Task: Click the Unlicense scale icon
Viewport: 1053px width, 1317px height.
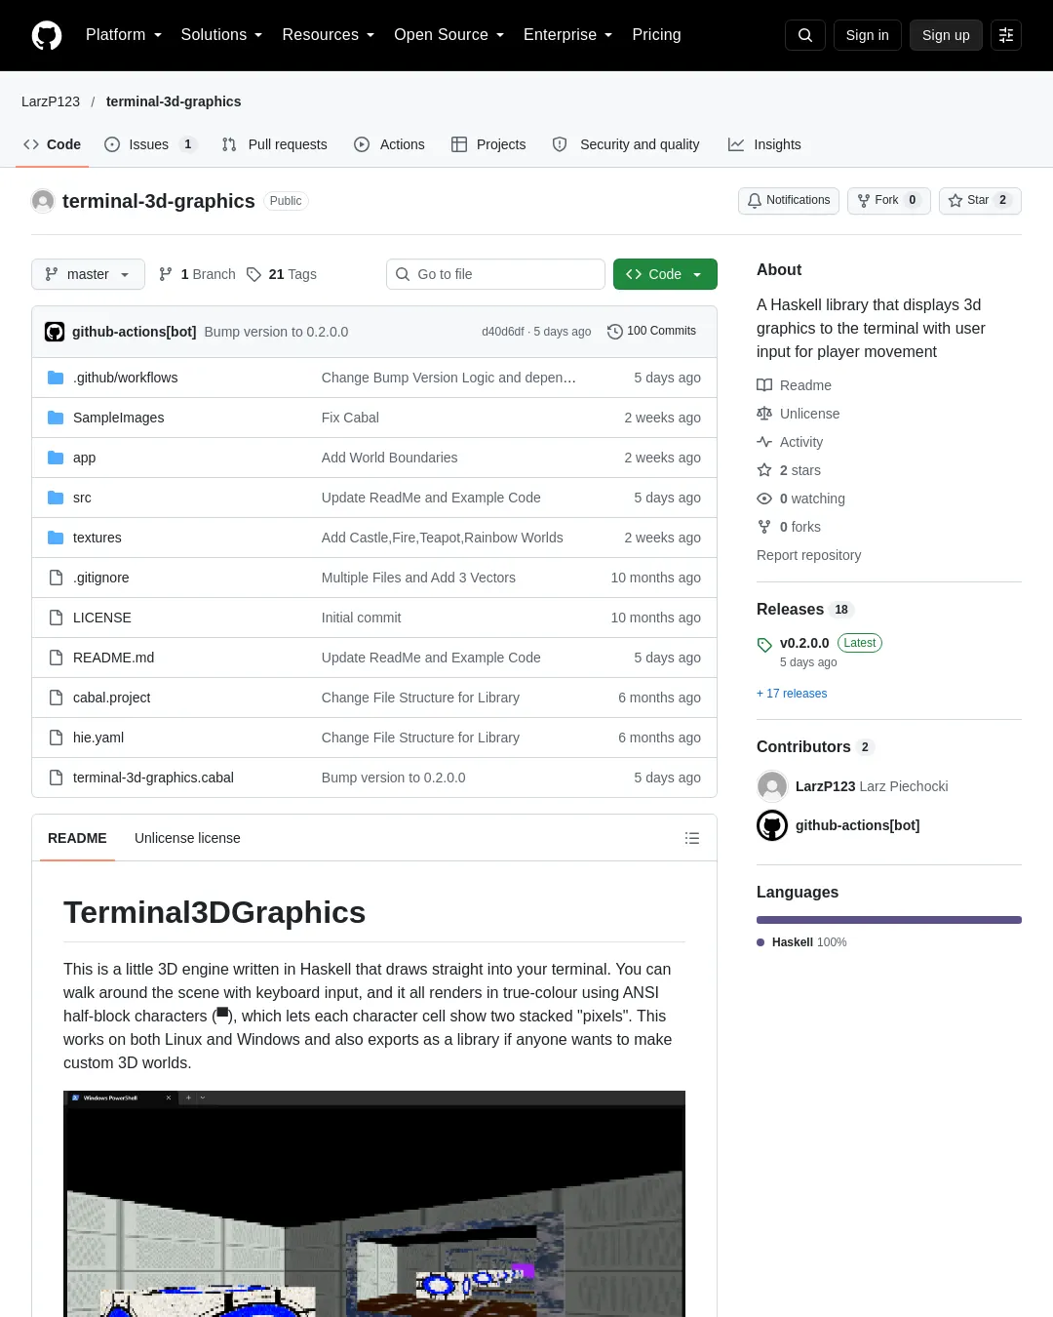Action: click(x=764, y=414)
